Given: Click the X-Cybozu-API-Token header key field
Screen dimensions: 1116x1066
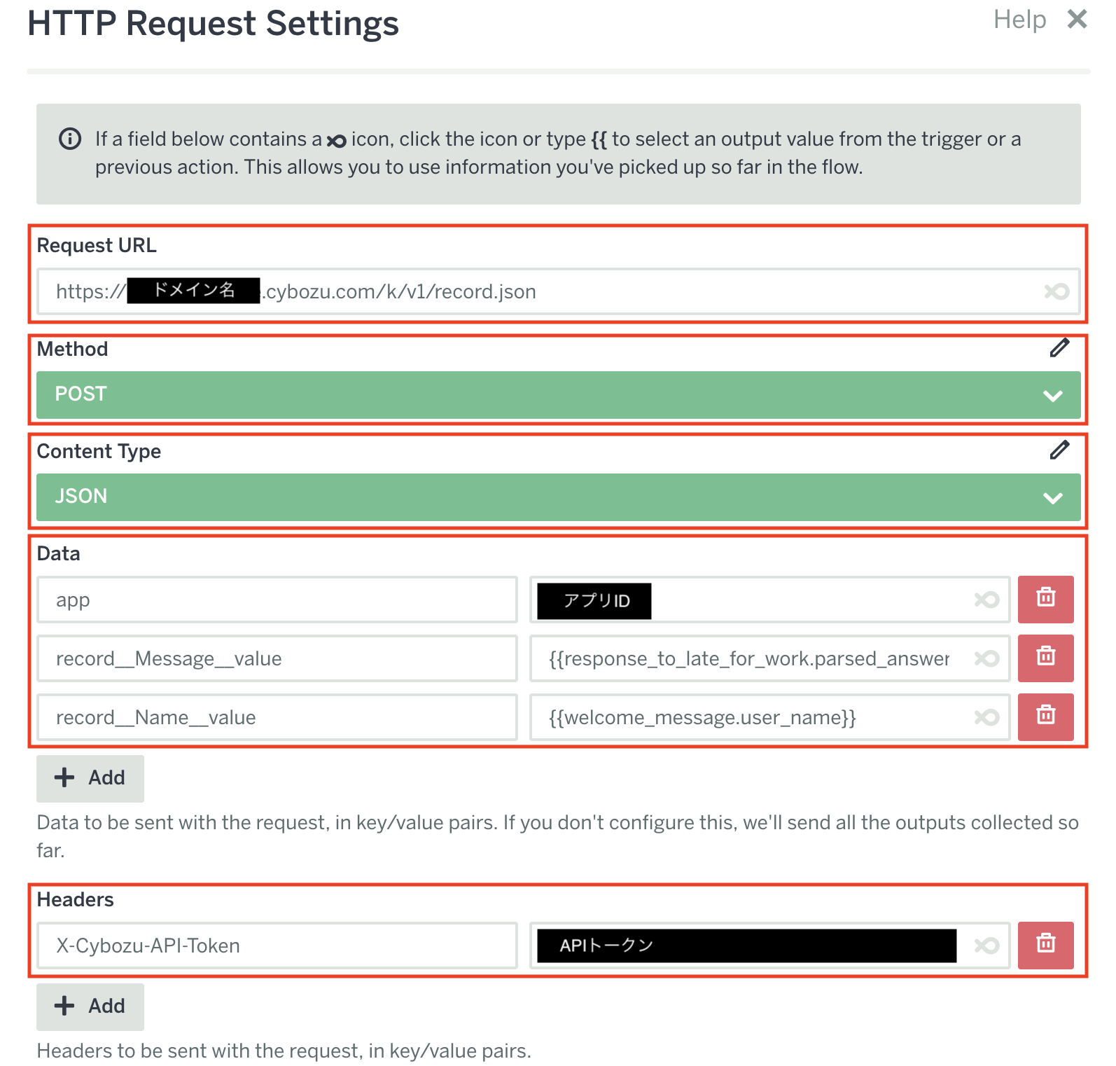Looking at the screenshot, I should [277, 946].
